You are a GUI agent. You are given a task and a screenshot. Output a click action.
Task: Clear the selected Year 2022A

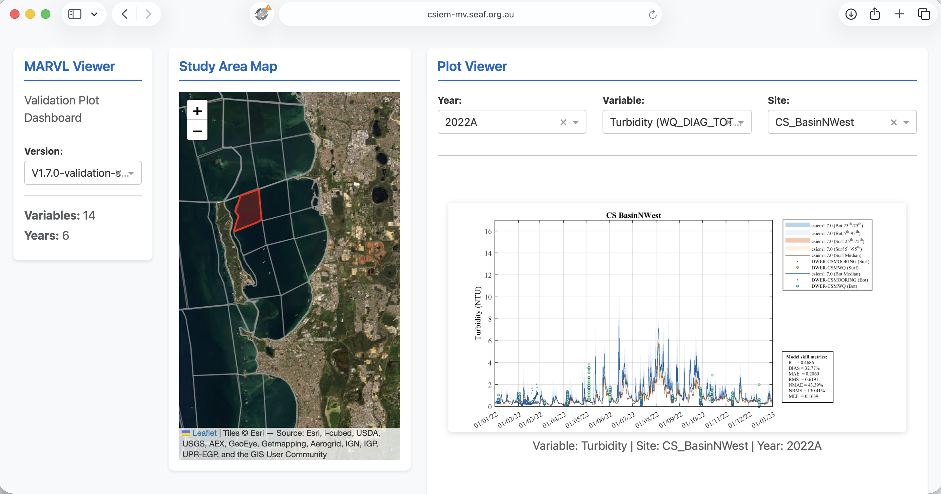coord(563,122)
